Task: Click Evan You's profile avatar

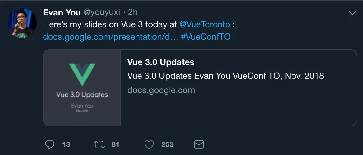Action: tap(21, 23)
